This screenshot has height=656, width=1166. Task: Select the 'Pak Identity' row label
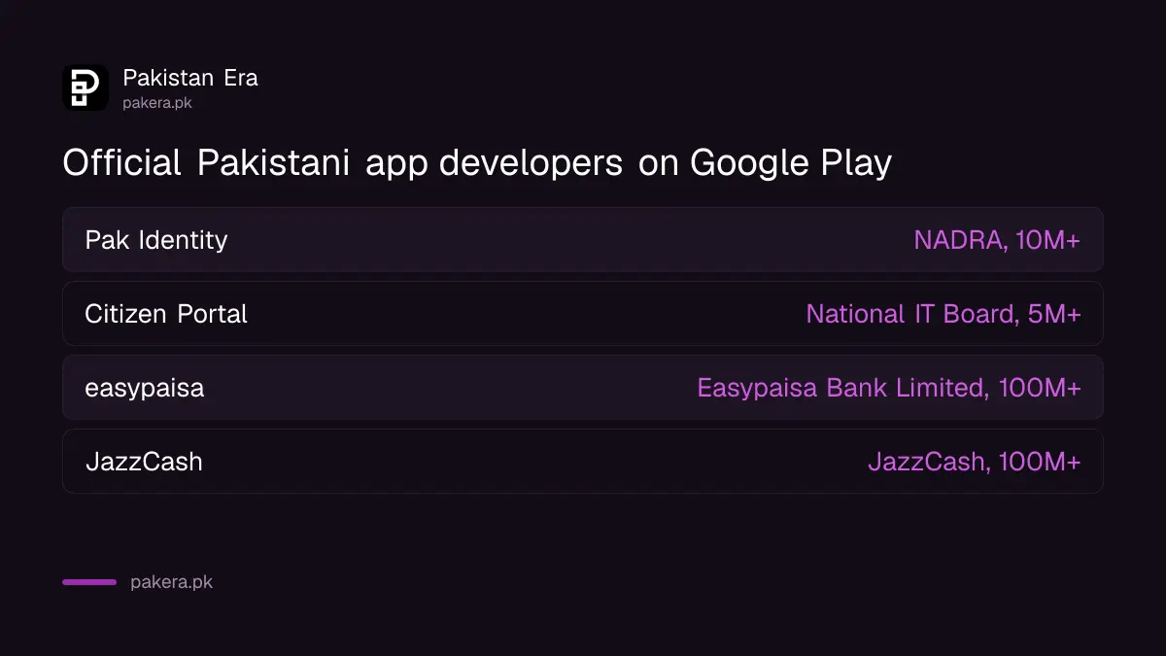coord(156,240)
